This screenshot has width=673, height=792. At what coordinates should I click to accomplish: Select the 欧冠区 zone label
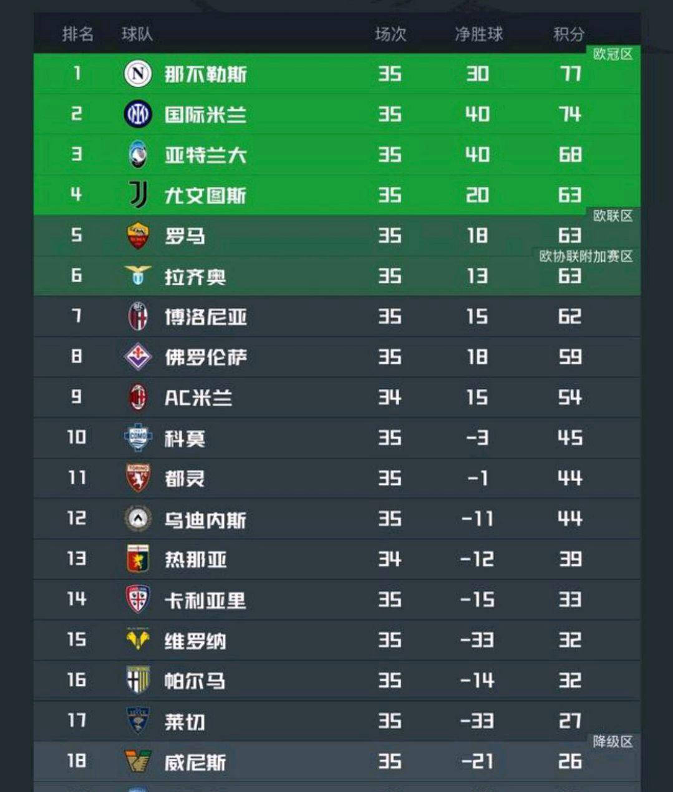612,54
